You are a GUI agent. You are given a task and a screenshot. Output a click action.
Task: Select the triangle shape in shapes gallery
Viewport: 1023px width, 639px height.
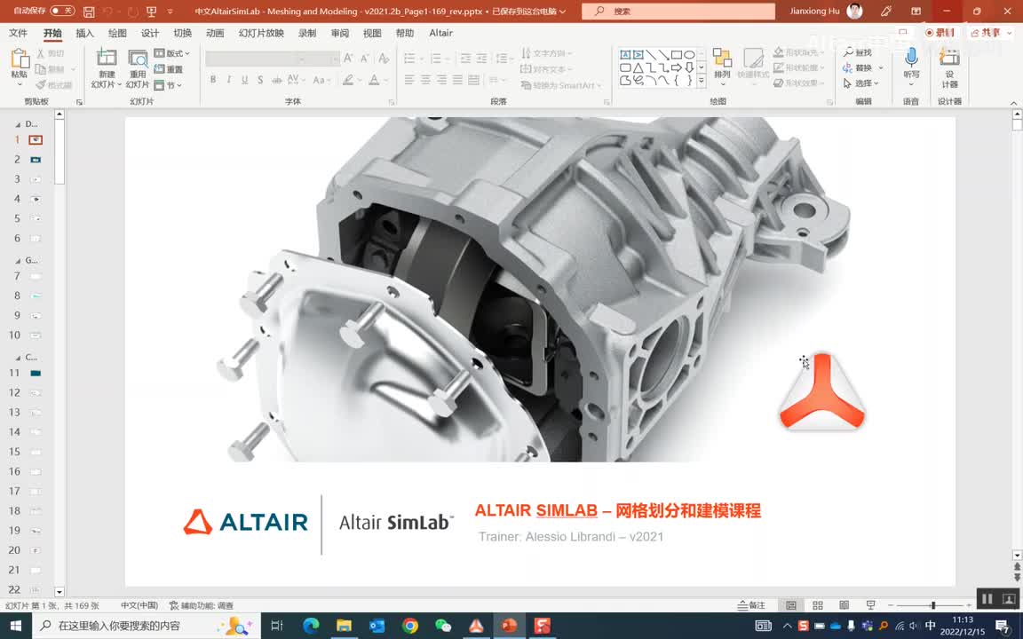638,67
